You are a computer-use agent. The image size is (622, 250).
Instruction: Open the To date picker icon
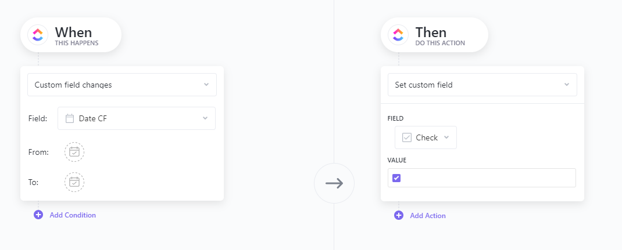click(74, 182)
